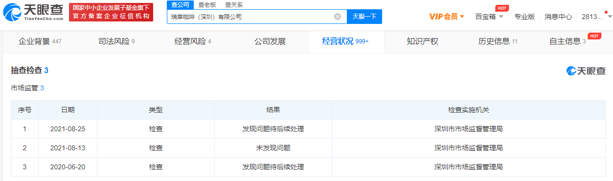Click the 检查实施机关 column header
The image size is (613, 181).
(x=469, y=110)
